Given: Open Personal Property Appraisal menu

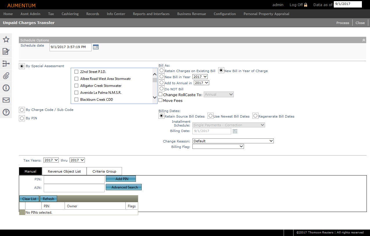Looking at the screenshot, I should point(266,14).
